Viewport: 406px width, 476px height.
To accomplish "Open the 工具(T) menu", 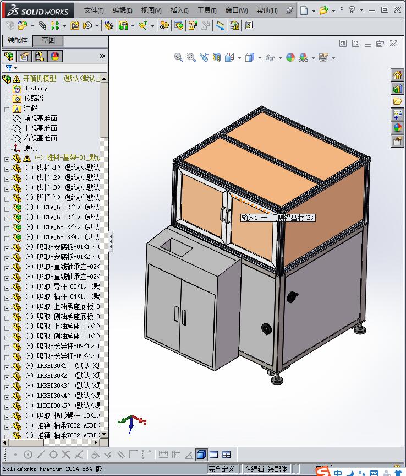I will [x=207, y=10].
